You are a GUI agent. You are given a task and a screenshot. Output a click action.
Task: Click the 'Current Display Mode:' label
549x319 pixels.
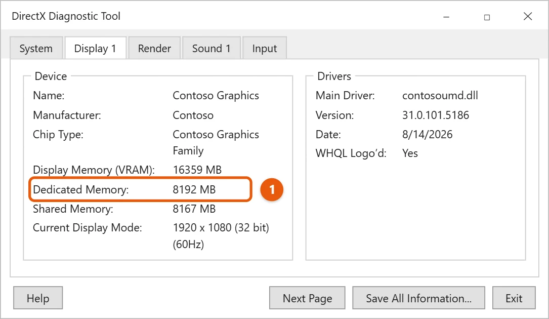[x=88, y=228]
